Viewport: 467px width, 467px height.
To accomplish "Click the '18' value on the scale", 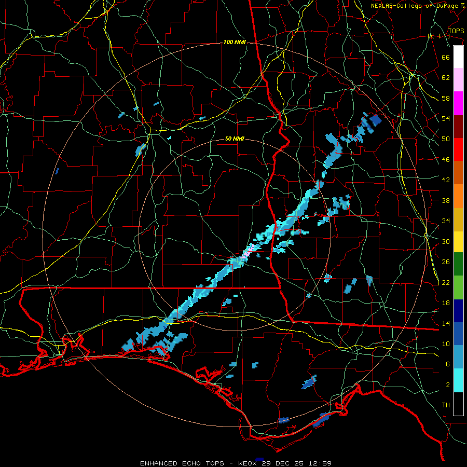I will click(x=446, y=303).
